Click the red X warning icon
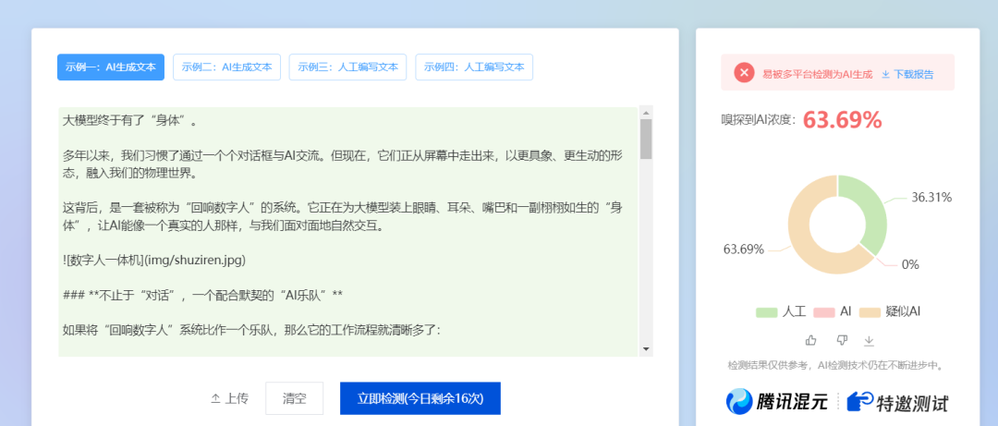 pyautogui.click(x=744, y=73)
